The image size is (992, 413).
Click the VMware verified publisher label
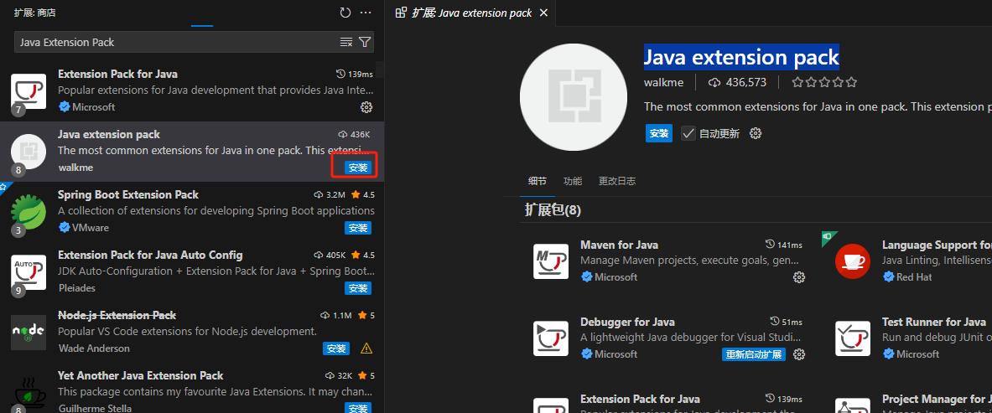click(x=84, y=228)
